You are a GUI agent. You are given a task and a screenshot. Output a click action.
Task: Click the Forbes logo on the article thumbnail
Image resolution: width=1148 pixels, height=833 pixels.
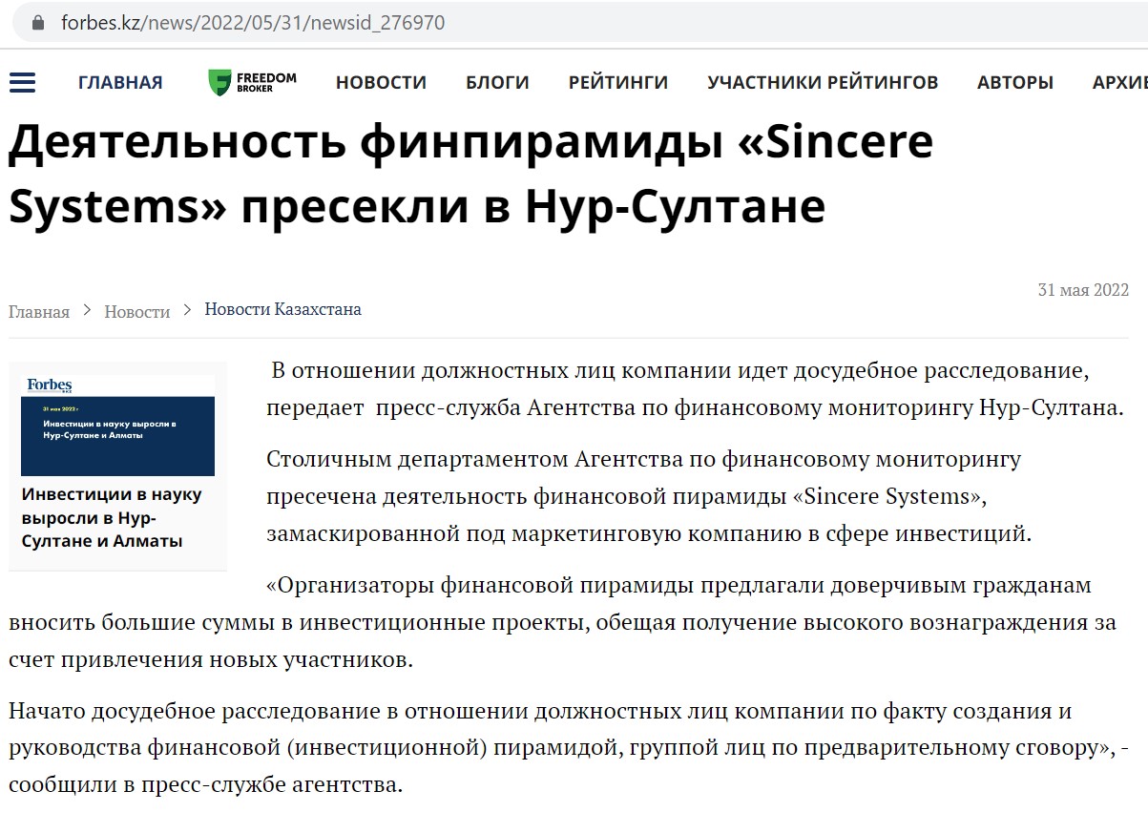[x=50, y=385]
